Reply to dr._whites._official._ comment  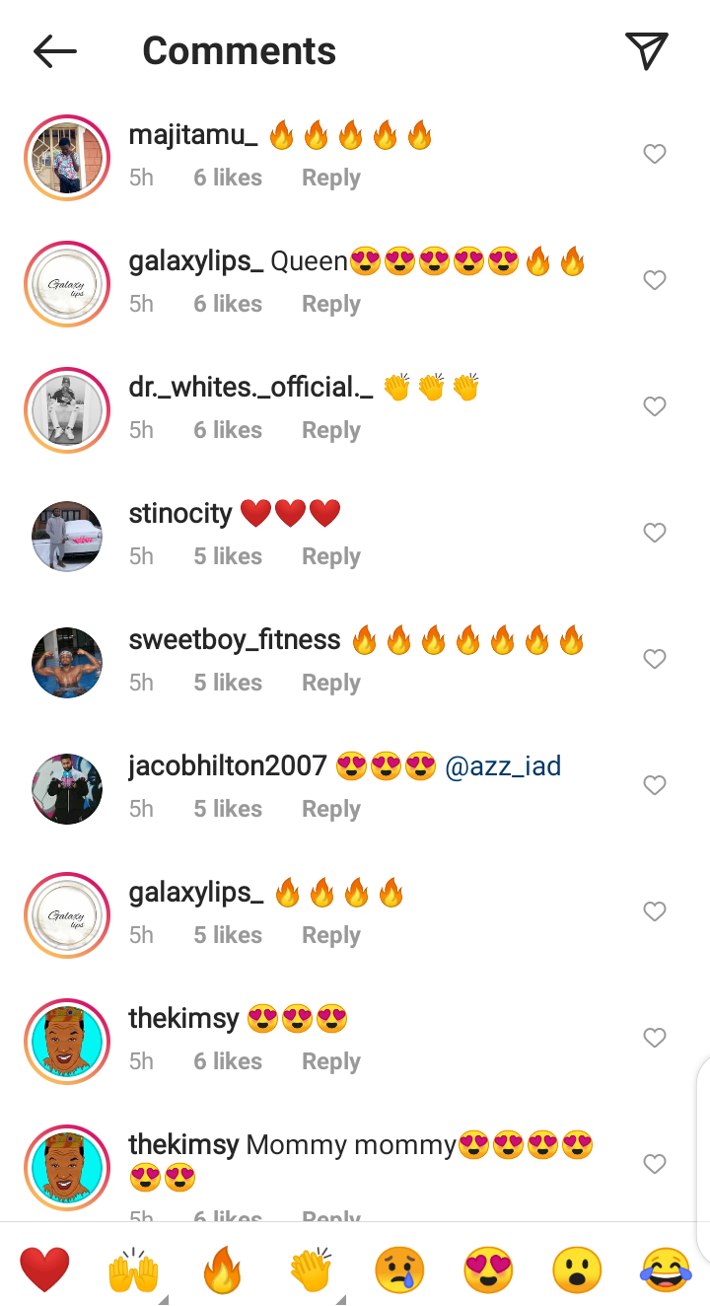[331, 430]
